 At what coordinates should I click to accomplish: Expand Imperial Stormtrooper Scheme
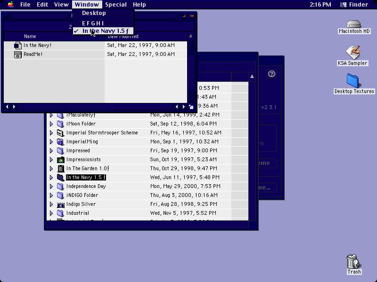point(51,133)
